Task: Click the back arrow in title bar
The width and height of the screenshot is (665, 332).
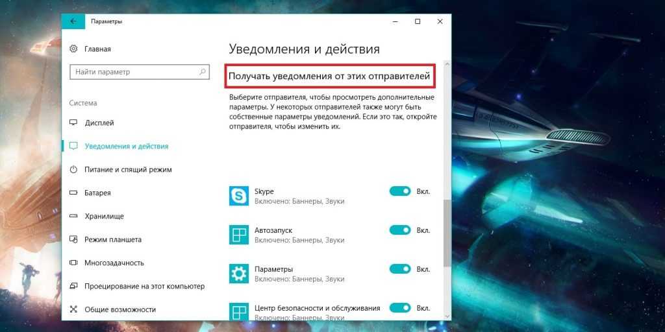Action: coord(74,21)
